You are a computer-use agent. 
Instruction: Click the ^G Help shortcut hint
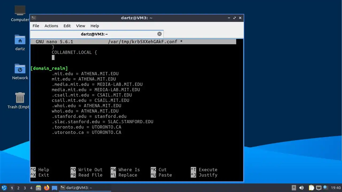point(40,170)
